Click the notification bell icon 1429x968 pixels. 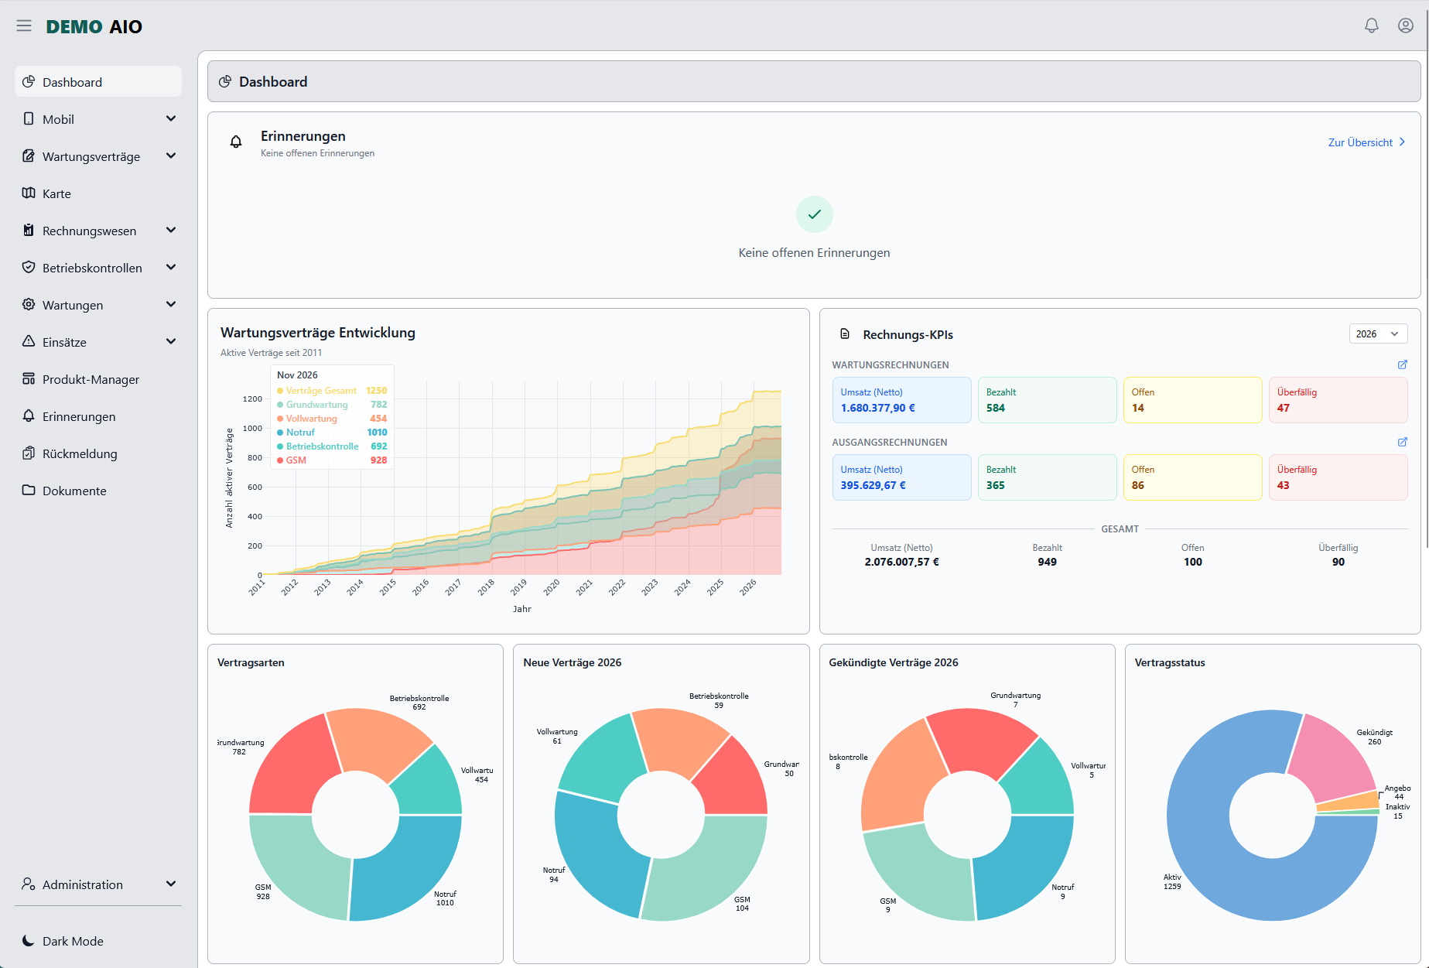(1372, 26)
